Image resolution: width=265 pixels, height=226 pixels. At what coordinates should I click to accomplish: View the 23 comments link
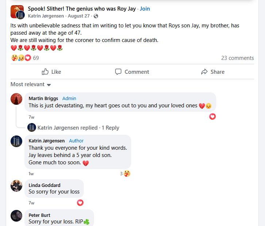pos(237,58)
